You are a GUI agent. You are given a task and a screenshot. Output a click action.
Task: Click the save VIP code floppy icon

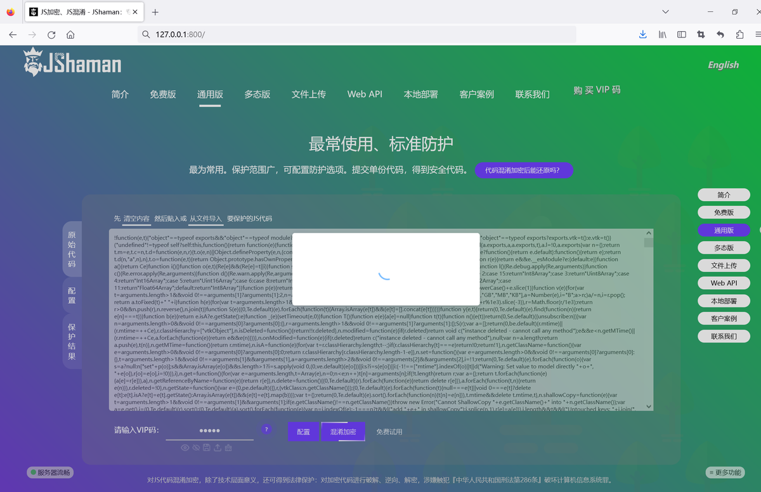(207, 448)
